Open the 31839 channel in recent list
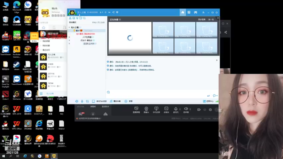Image resolution: width=283 pixels, height=159 pixels. point(53,66)
